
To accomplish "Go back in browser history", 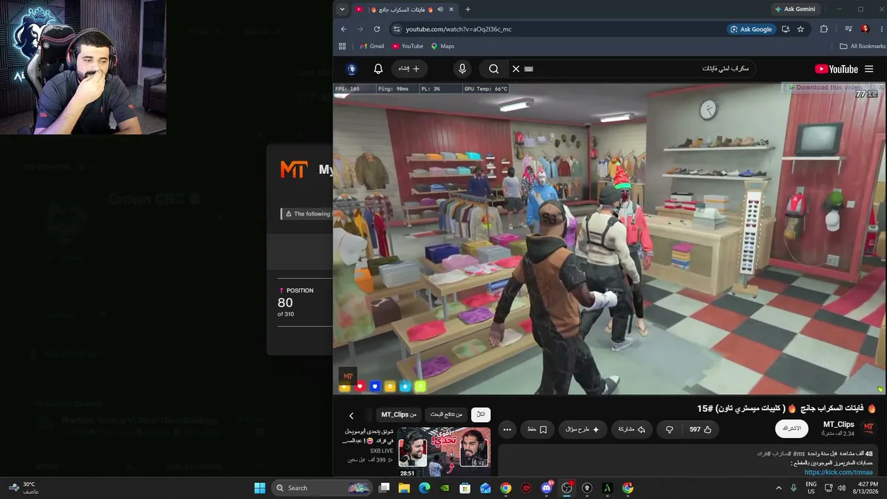I will [x=344, y=29].
